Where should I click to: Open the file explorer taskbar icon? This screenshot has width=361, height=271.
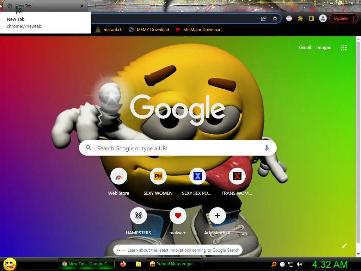pos(138,264)
